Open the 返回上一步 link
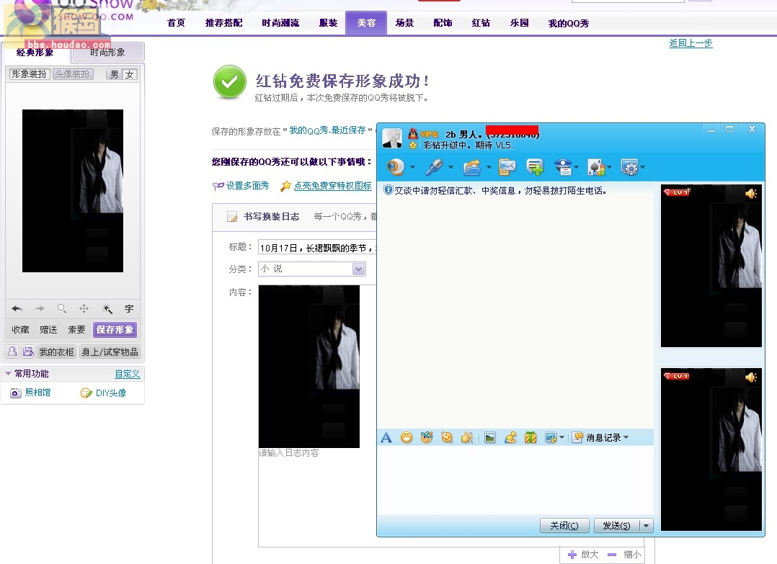777x564 pixels. (691, 43)
